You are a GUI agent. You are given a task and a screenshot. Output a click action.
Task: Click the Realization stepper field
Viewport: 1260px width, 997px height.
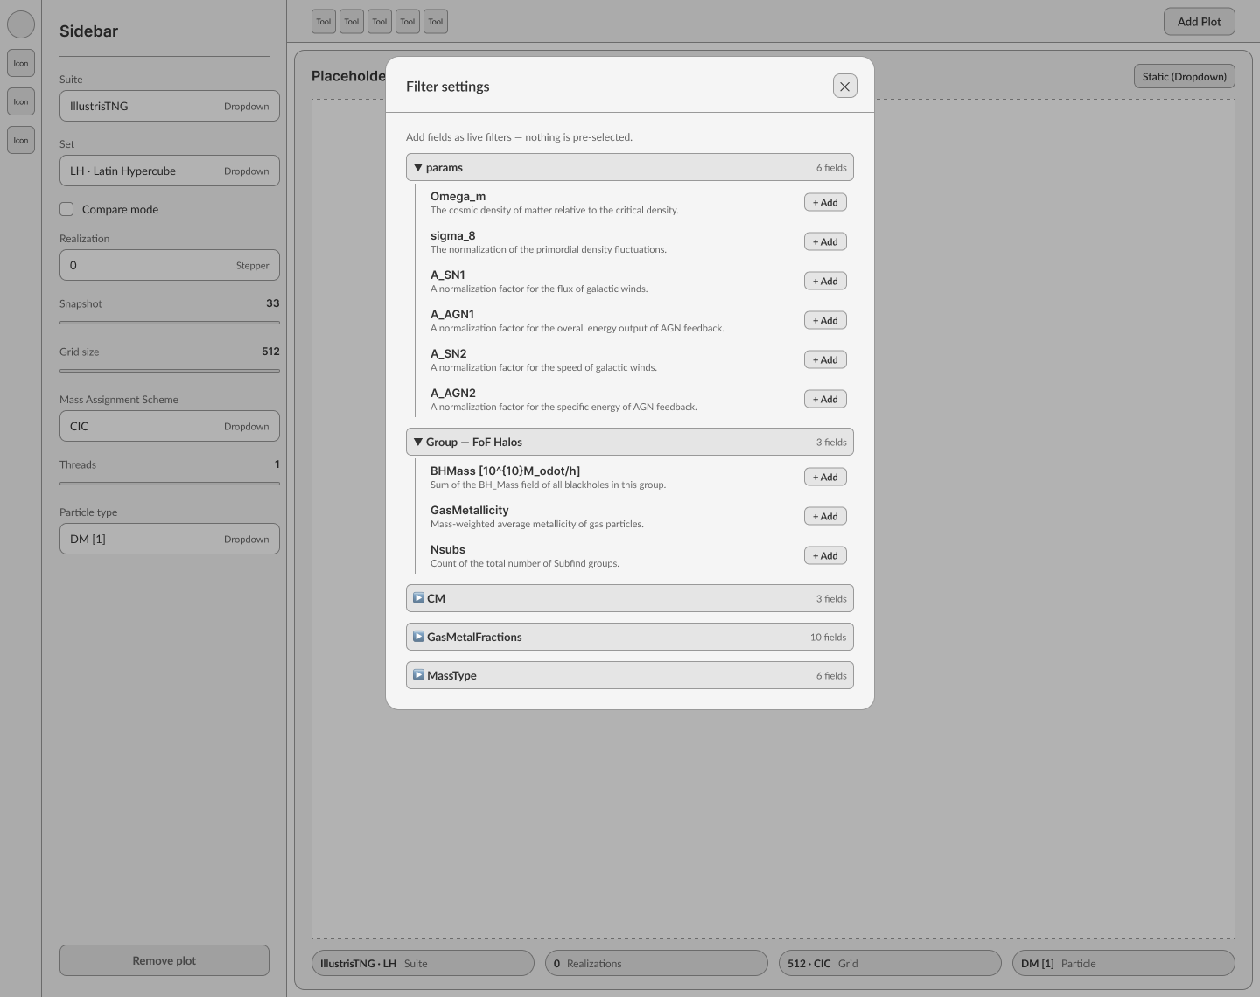pos(170,265)
